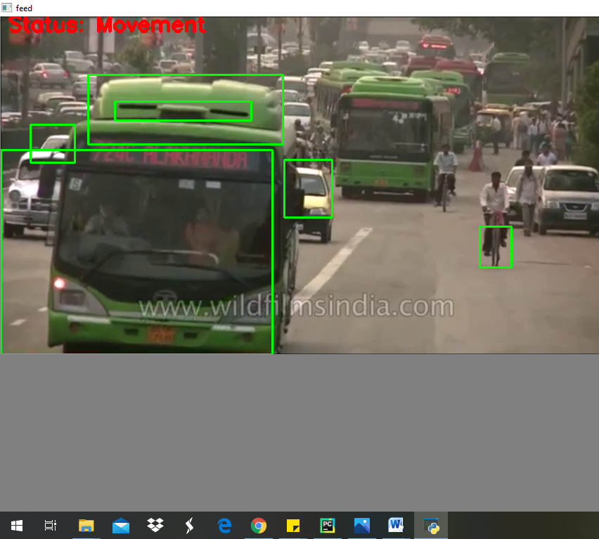The image size is (599, 539).
Task: Open Task View from the taskbar
Action: pos(49,525)
